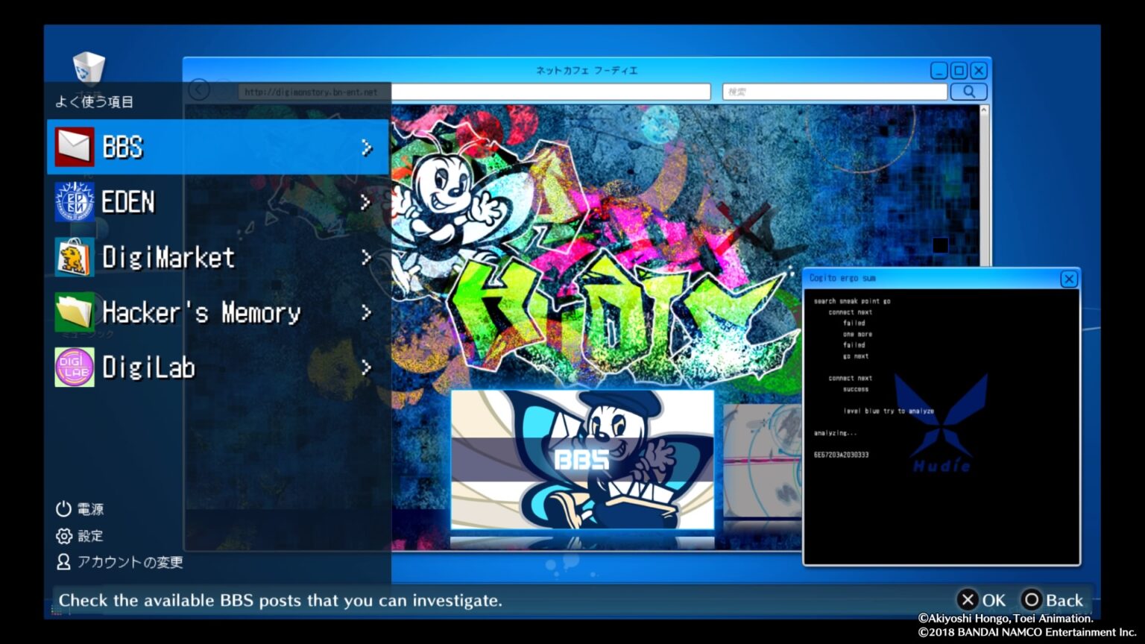Image resolution: width=1145 pixels, height=644 pixels.
Task: Click the browser URL address field
Action: click(x=474, y=92)
